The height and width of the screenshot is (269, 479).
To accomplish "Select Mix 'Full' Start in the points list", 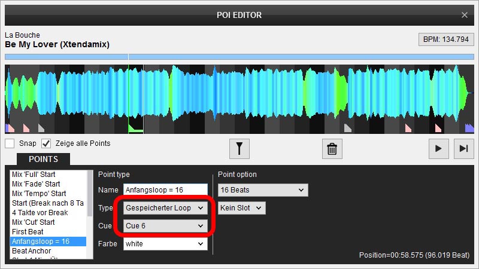I will [x=48, y=175].
